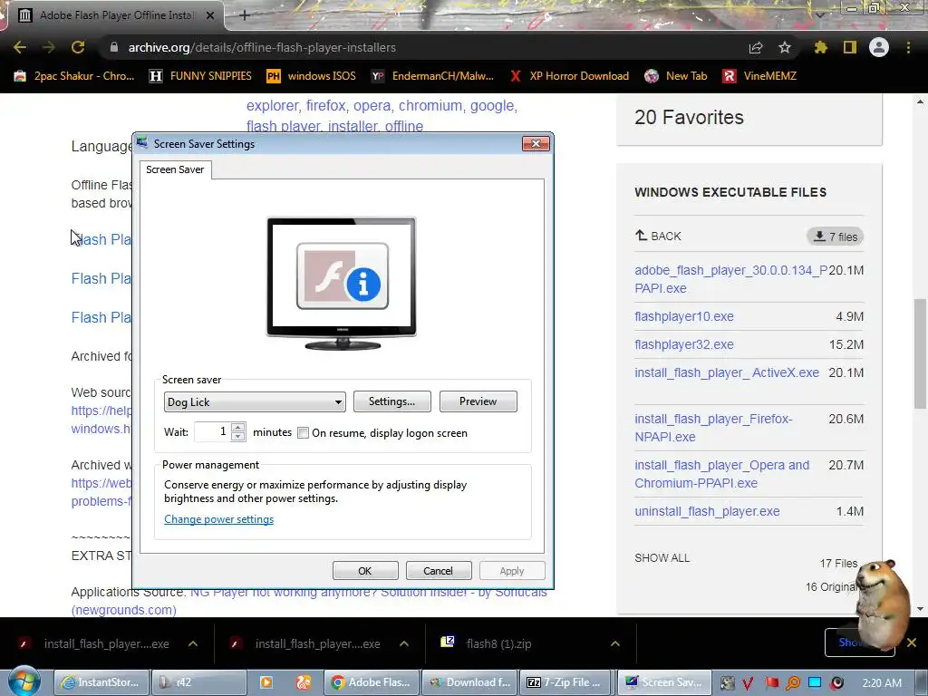
Task: Click the Apply button in the dialog
Action: 512,571
